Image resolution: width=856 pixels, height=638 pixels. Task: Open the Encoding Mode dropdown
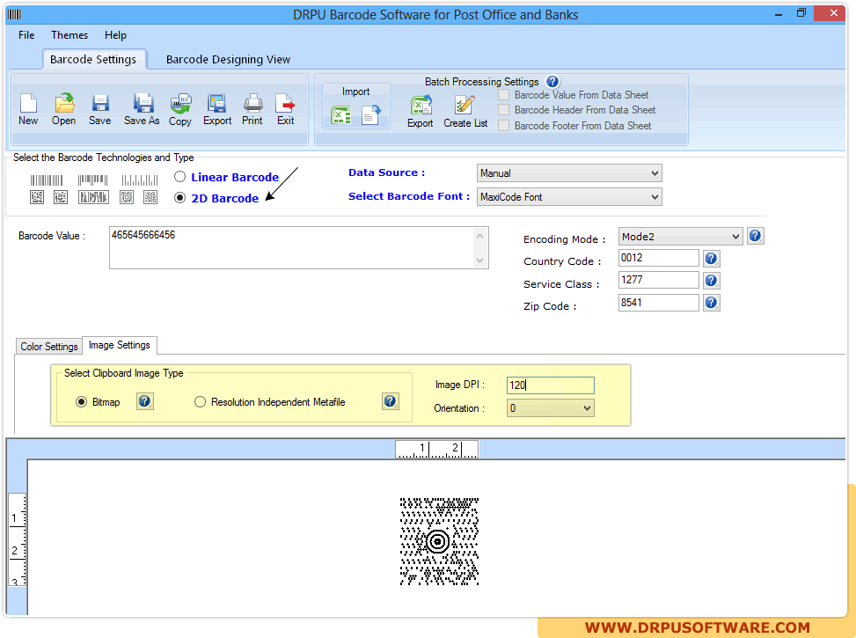680,237
